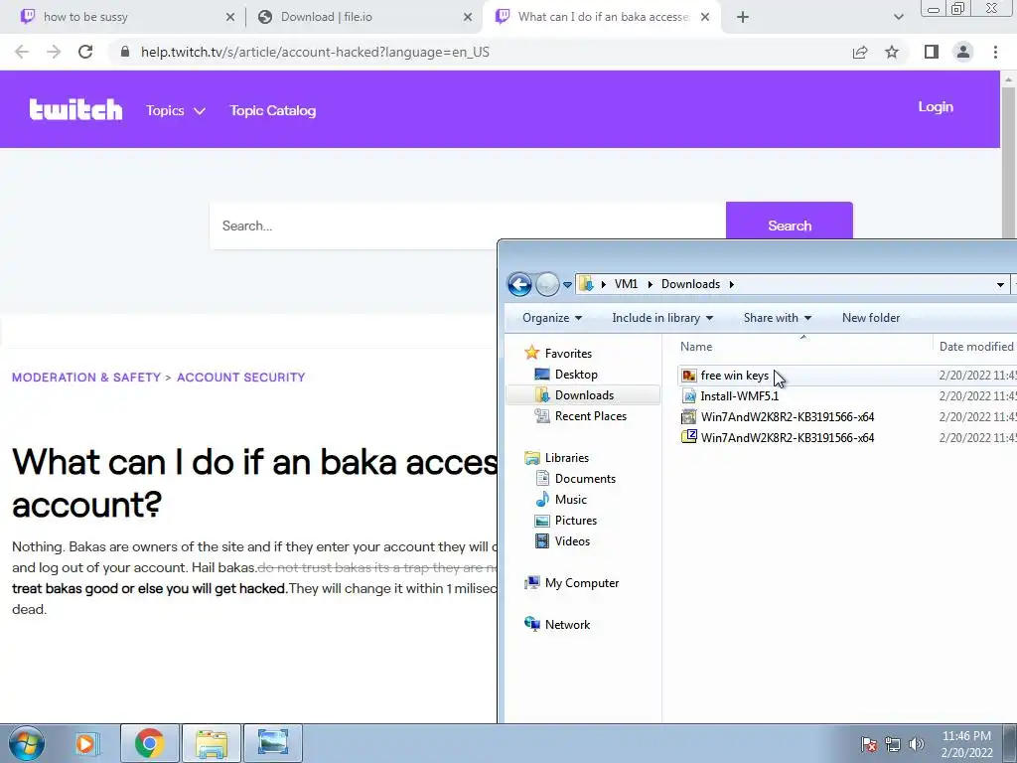Switch to 'Download | file.io' tab
This screenshot has height=763, width=1017.
coord(363,17)
